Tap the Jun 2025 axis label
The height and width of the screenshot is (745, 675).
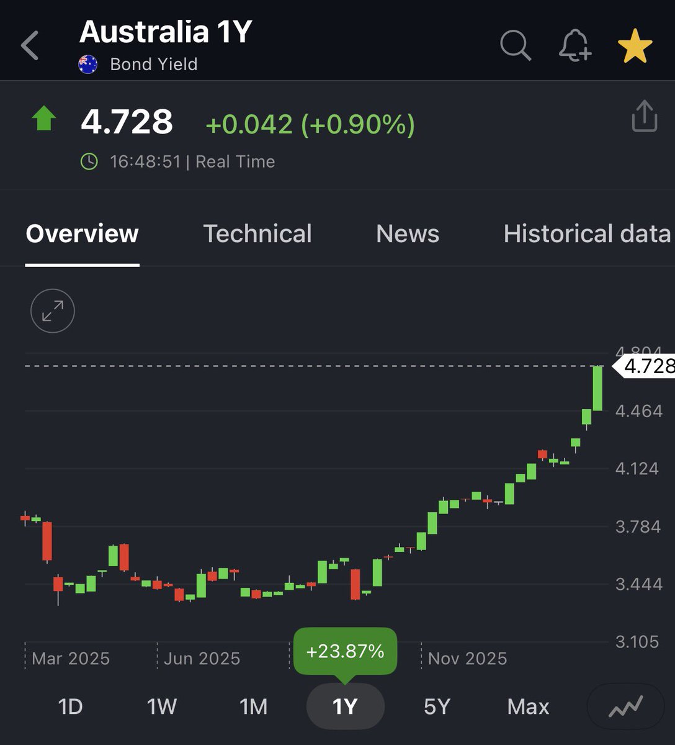tap(202, 659)
